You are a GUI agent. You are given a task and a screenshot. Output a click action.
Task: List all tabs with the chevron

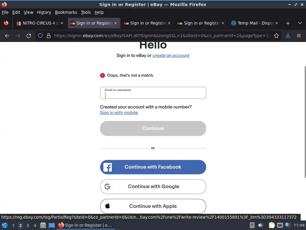point(300,23)
